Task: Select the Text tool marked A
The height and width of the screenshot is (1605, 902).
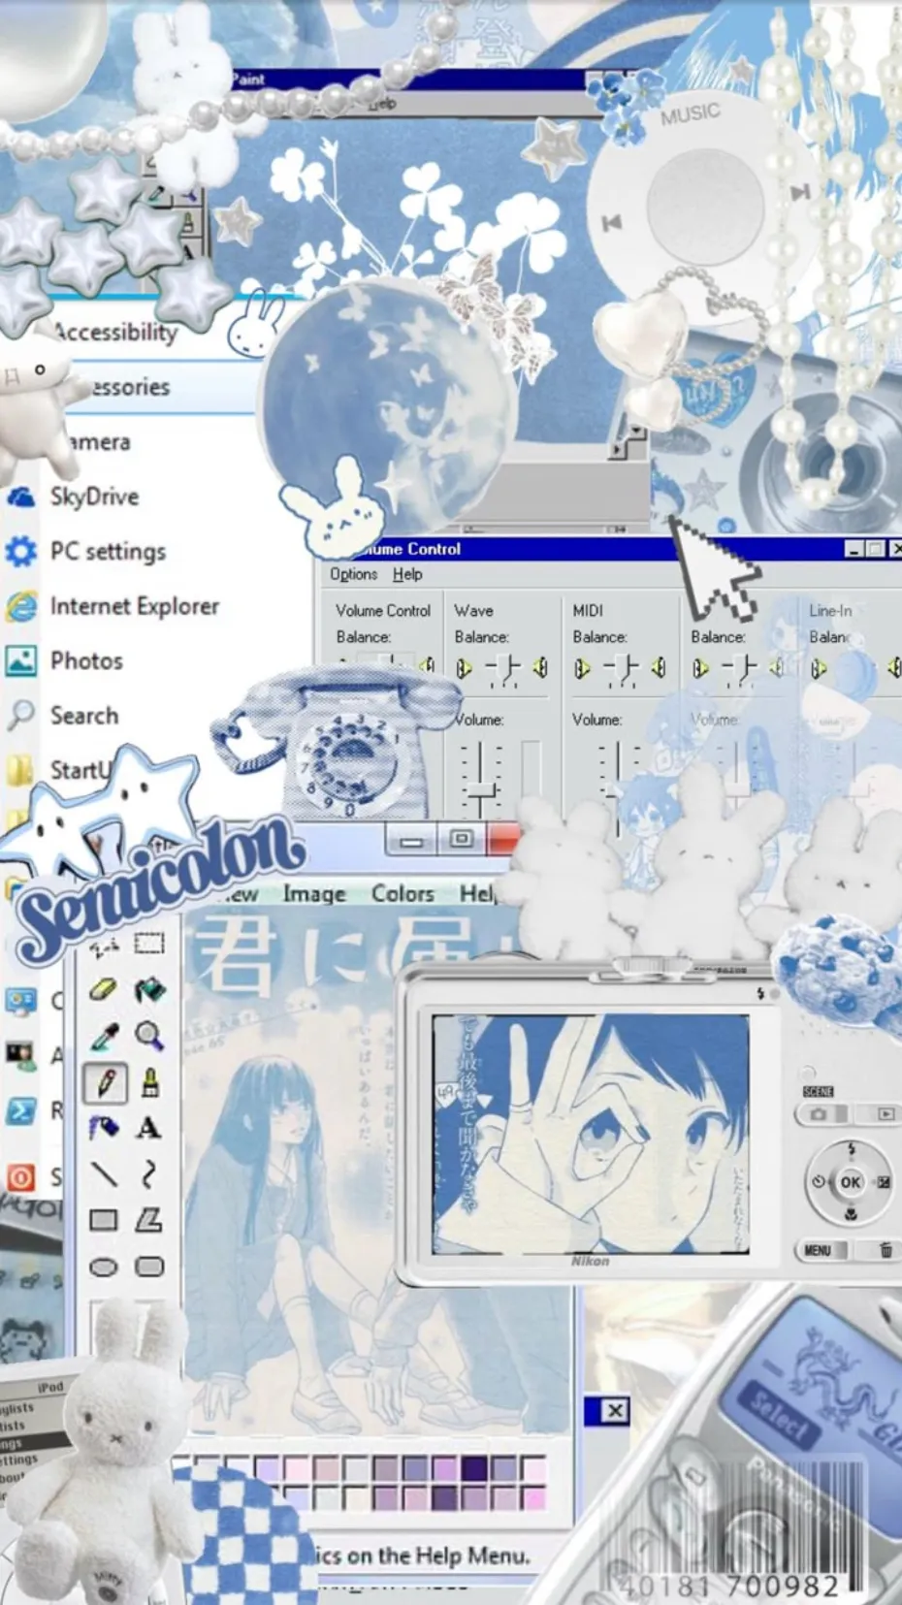Action: point(148,1128)
